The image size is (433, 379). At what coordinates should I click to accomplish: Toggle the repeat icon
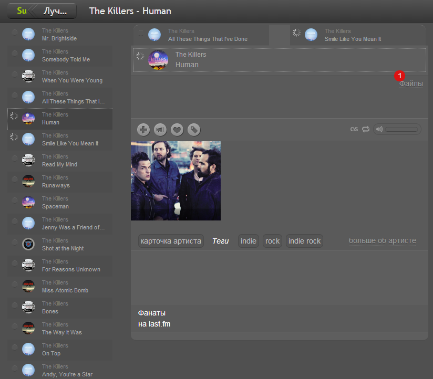[x=366, y=129]
